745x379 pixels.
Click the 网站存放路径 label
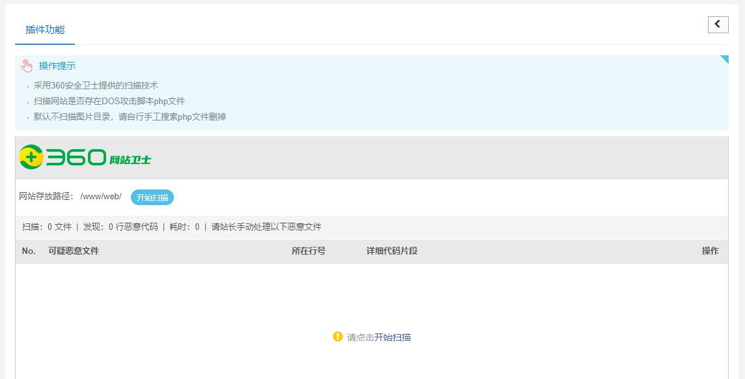[47, 197]
